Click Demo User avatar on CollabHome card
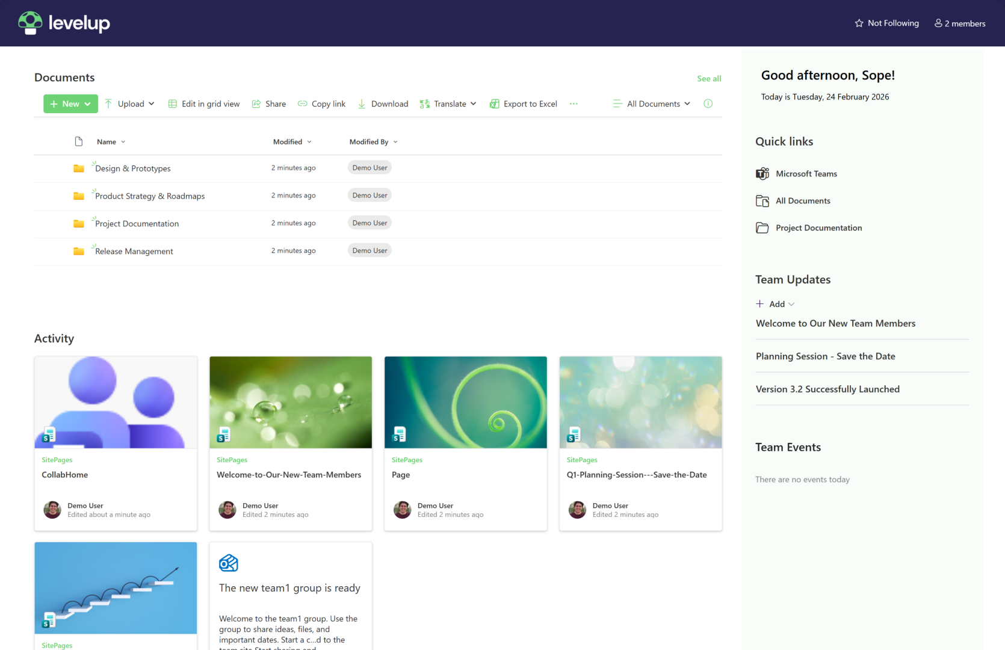Image resolution: width=1005 pixels, height=650 pixels. [x=52, y=510]
